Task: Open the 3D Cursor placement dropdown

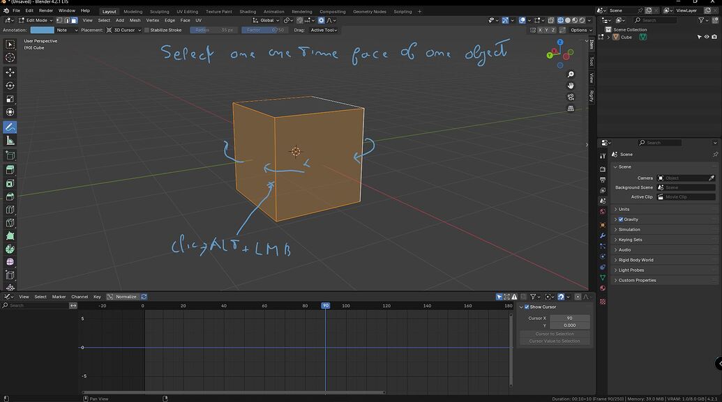Action: pos(123,30)
